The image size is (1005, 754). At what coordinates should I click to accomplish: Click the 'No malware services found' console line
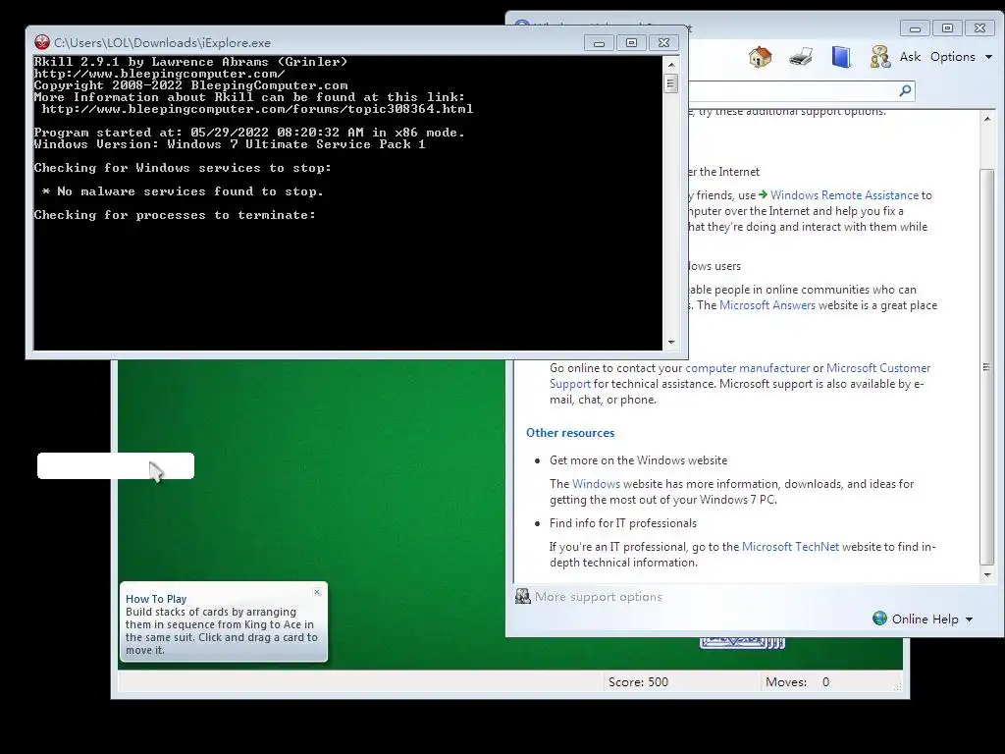tap(183, 191)
